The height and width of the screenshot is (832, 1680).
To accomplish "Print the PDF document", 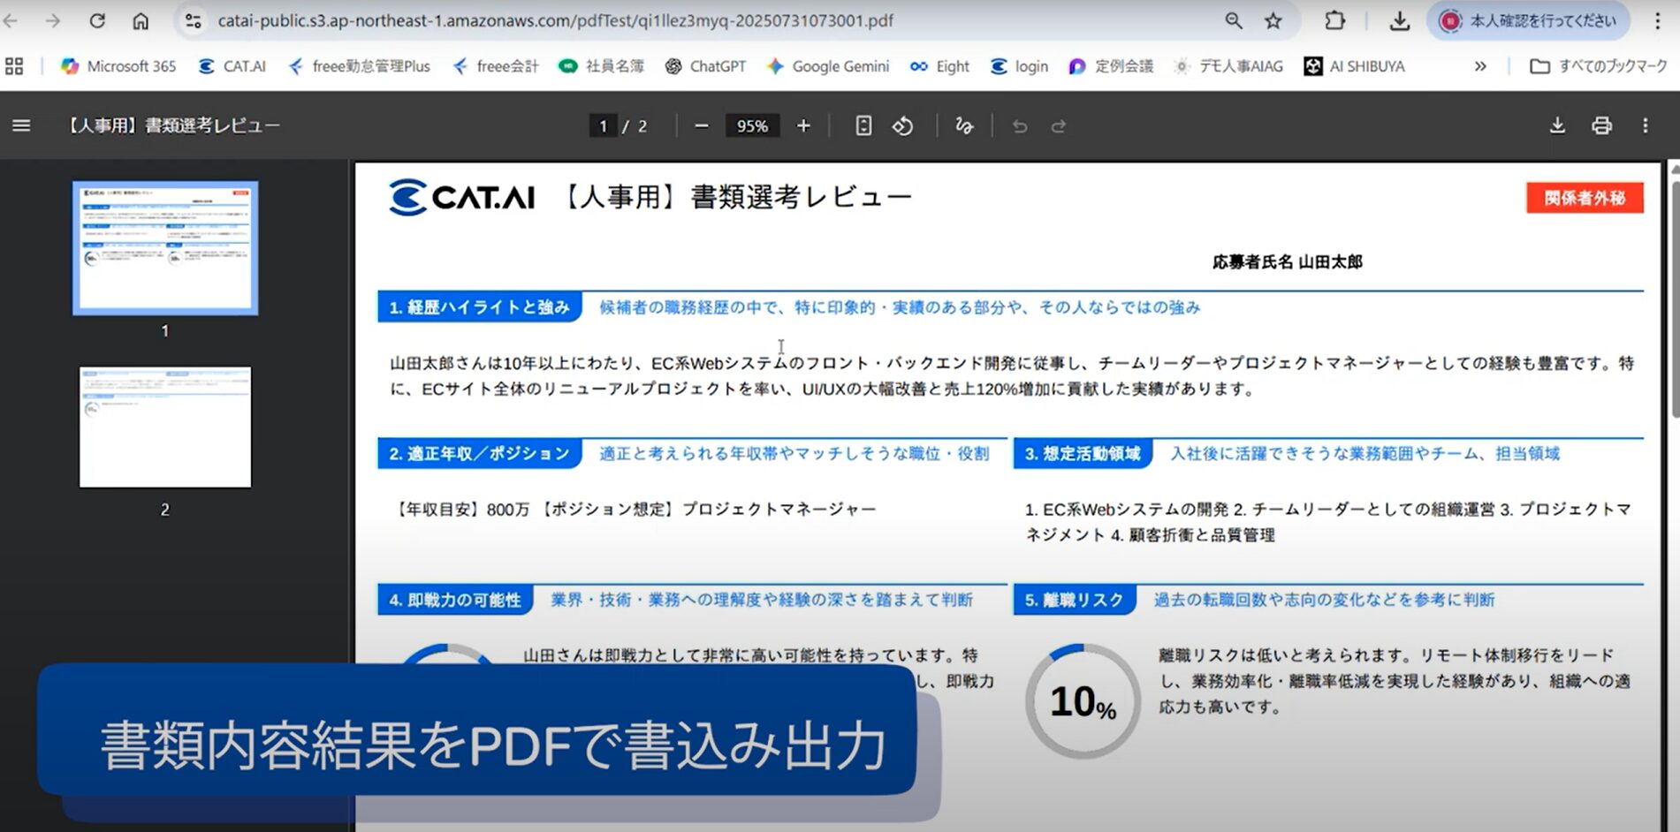I will (x=1601, y=125).
